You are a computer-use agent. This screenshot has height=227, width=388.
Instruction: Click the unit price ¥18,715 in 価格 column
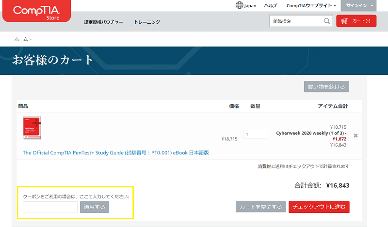pos(229,139)
